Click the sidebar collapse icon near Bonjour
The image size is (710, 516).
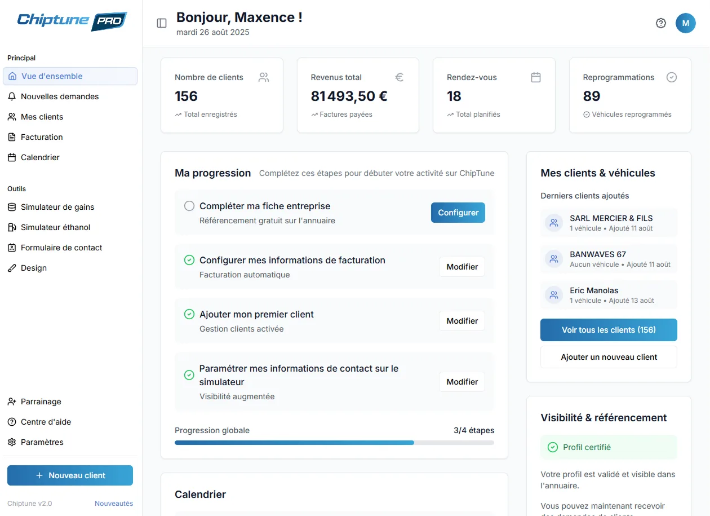click(x=161, y=24)
